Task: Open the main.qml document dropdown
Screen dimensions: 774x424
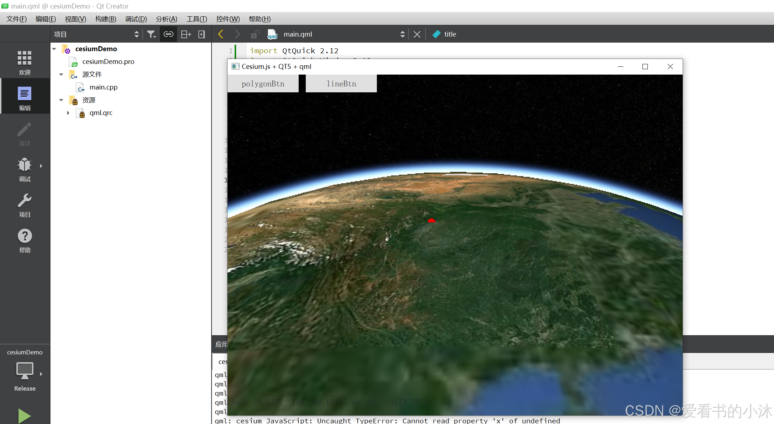Action: 402,34
